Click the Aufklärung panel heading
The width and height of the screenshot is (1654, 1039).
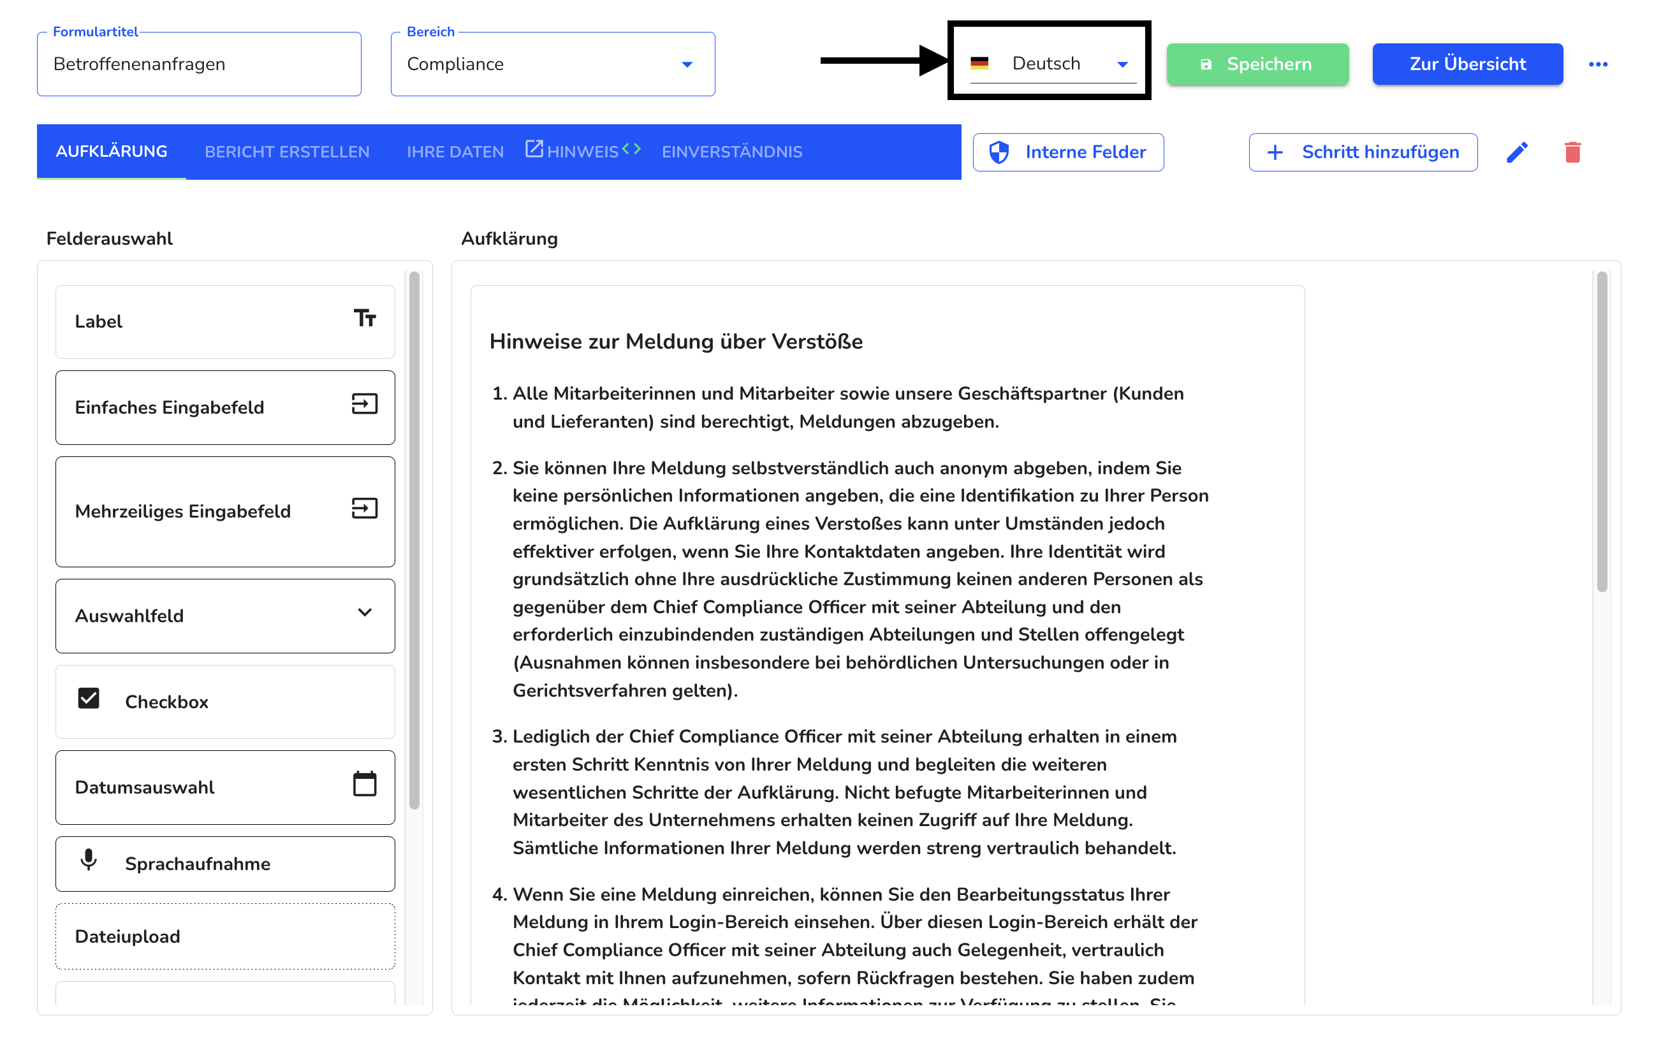coord(509,238)
